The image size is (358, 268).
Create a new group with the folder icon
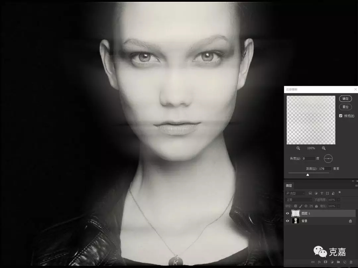(338, 262)
